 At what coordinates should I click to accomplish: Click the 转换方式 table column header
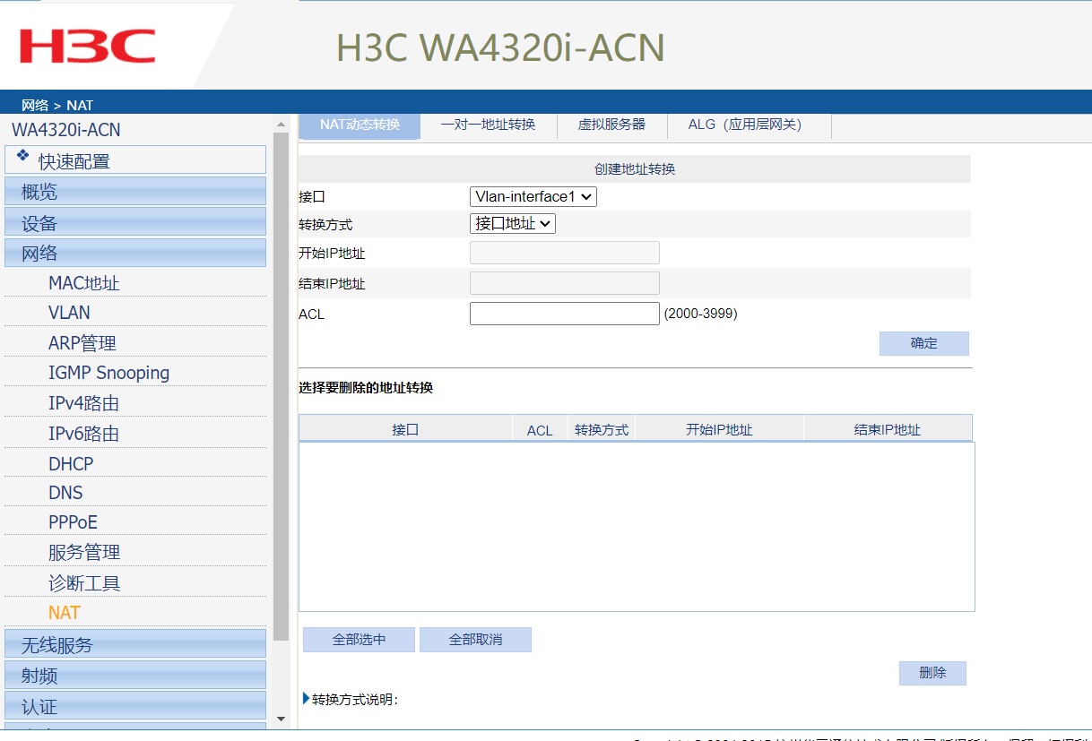click(x=602, y=429)
